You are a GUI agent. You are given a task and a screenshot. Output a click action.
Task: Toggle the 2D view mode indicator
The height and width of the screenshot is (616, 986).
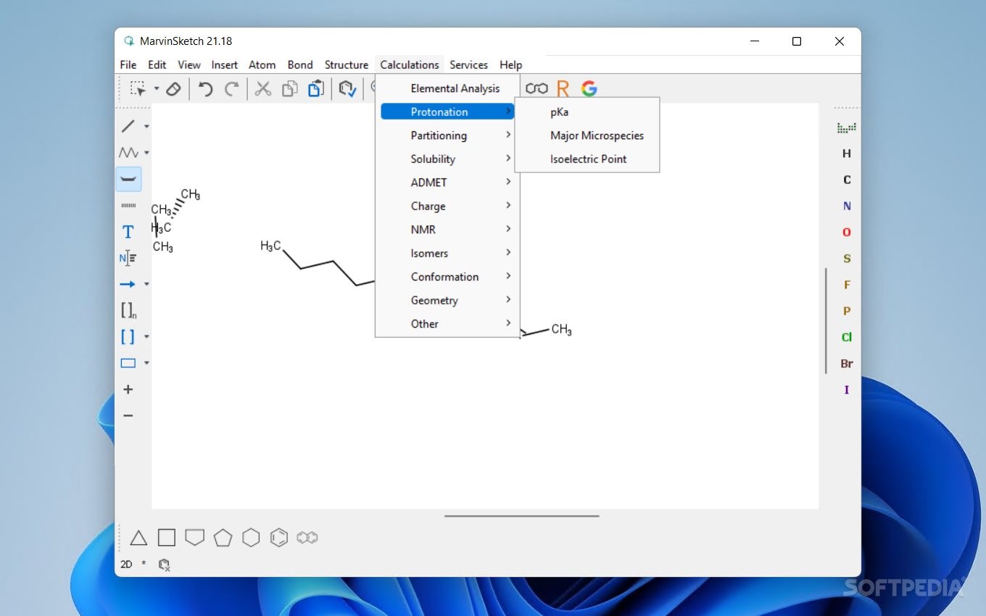[x=126, y=564]
